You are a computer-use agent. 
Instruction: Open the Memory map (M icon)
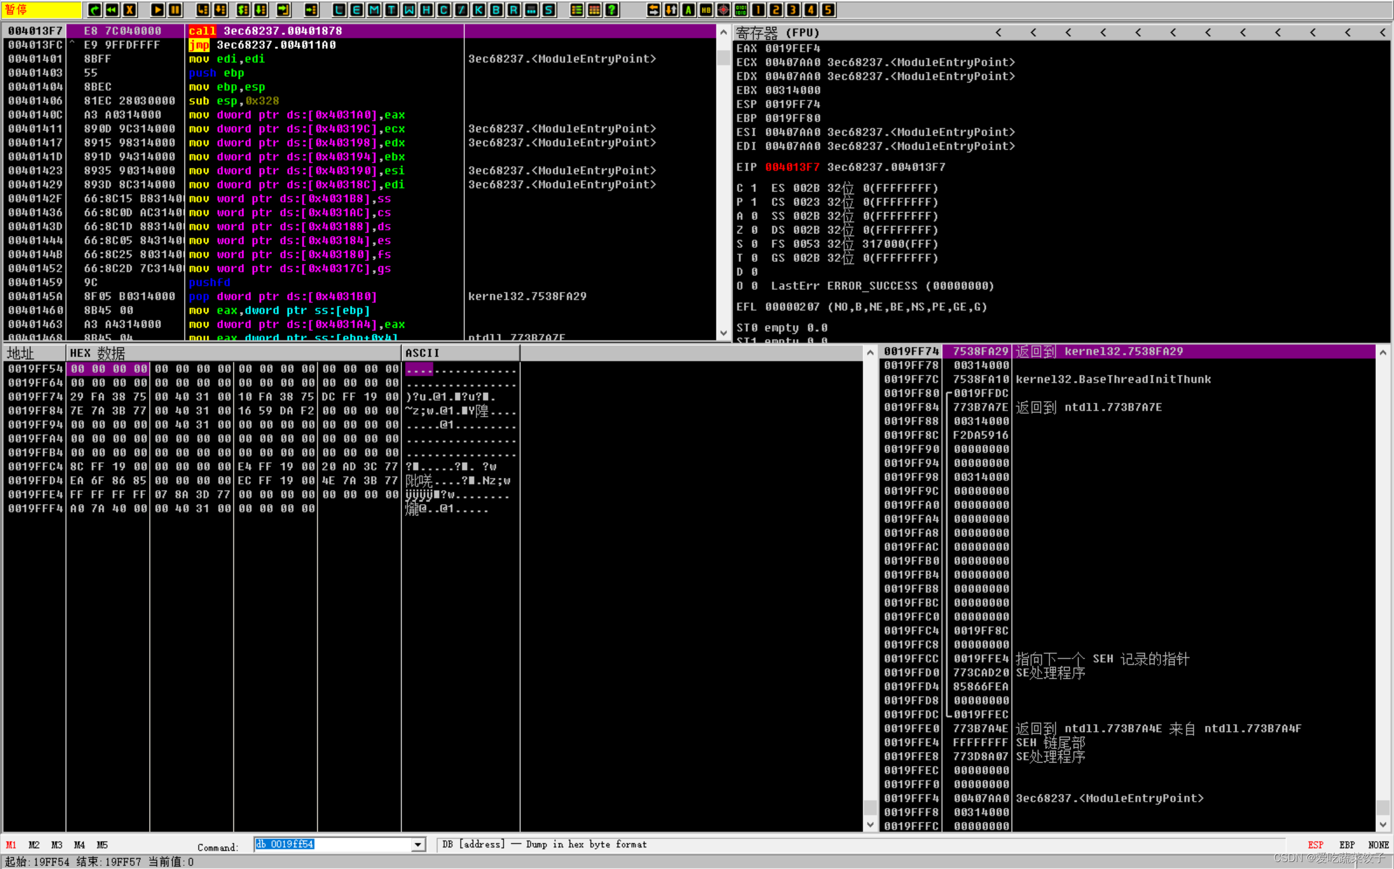pyautogui.click(x=374, y=9)
